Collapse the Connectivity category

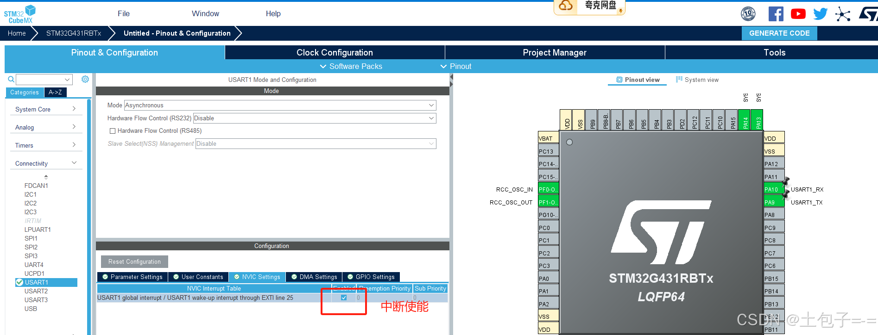tap(46, 163)
